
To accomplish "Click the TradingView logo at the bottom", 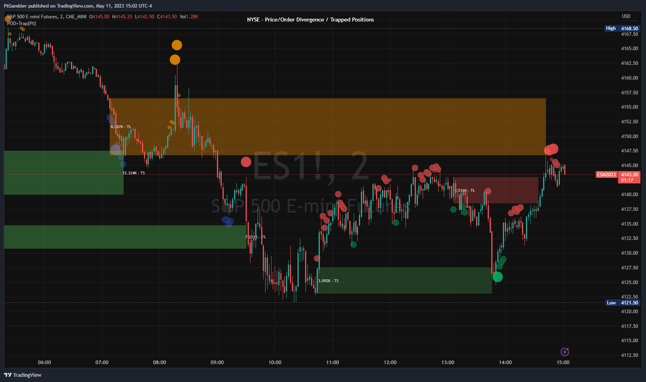I will tap(23, 375).
